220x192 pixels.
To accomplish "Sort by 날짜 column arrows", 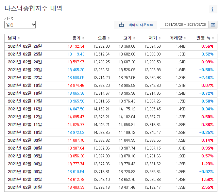I will pos(19,38).
